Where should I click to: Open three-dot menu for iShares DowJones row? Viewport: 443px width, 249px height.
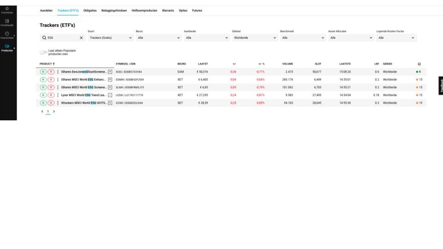[x=58, y=72]
